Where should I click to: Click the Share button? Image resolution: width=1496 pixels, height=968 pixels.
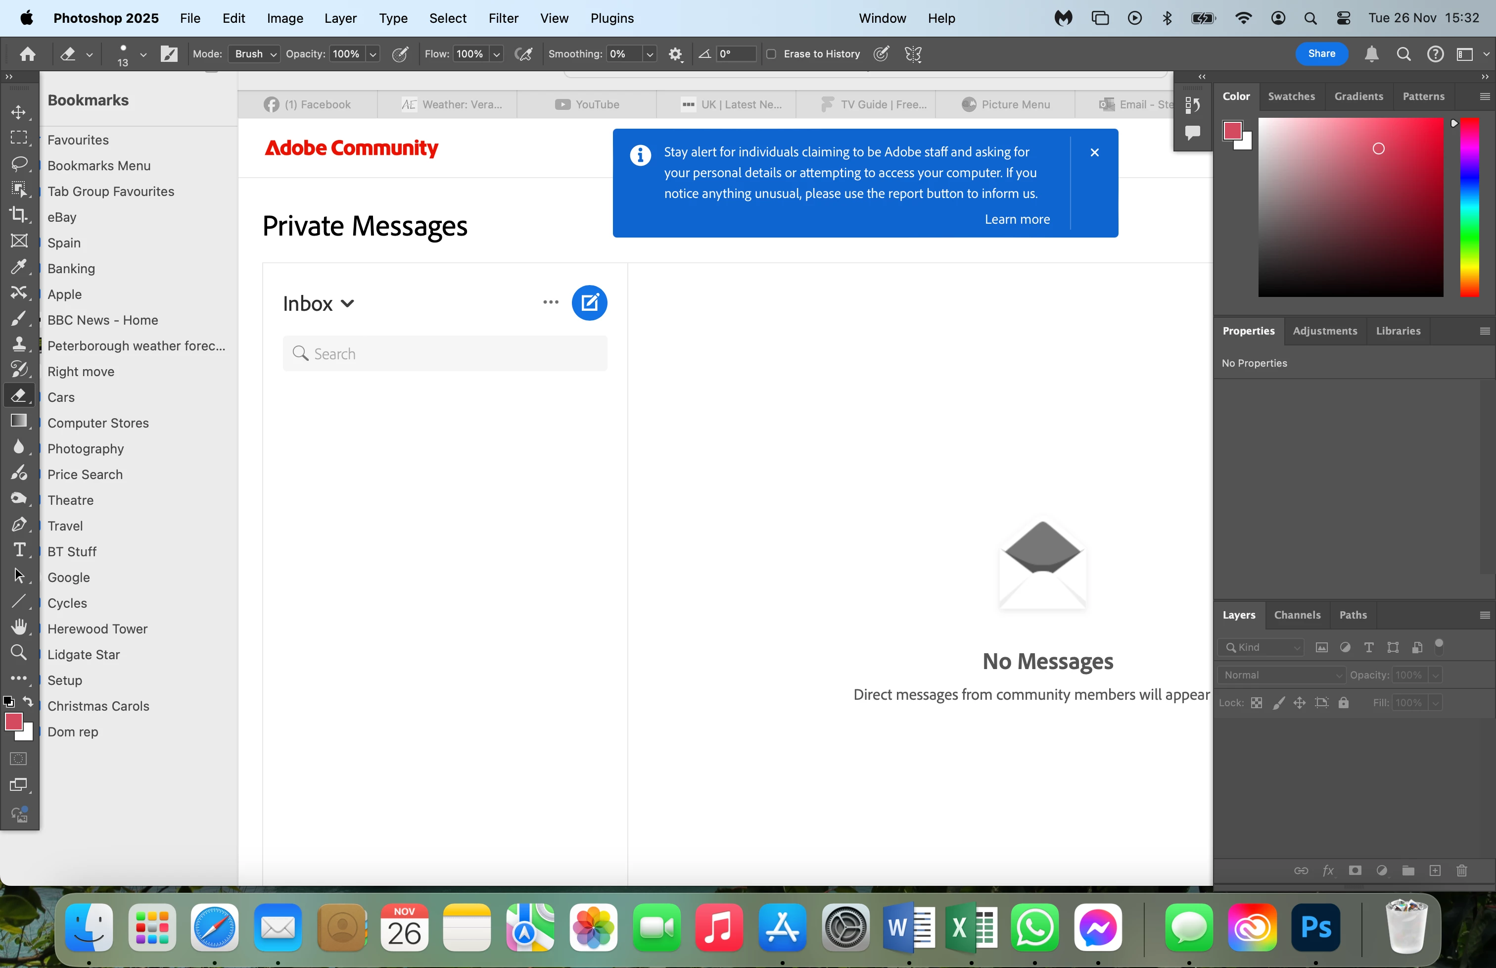(x=1321, y=53)
